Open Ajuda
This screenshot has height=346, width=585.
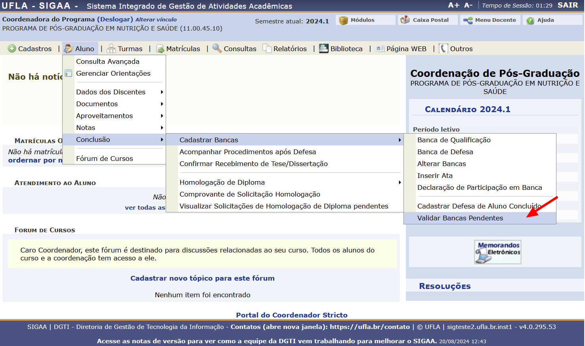click(x=552, y=20)
